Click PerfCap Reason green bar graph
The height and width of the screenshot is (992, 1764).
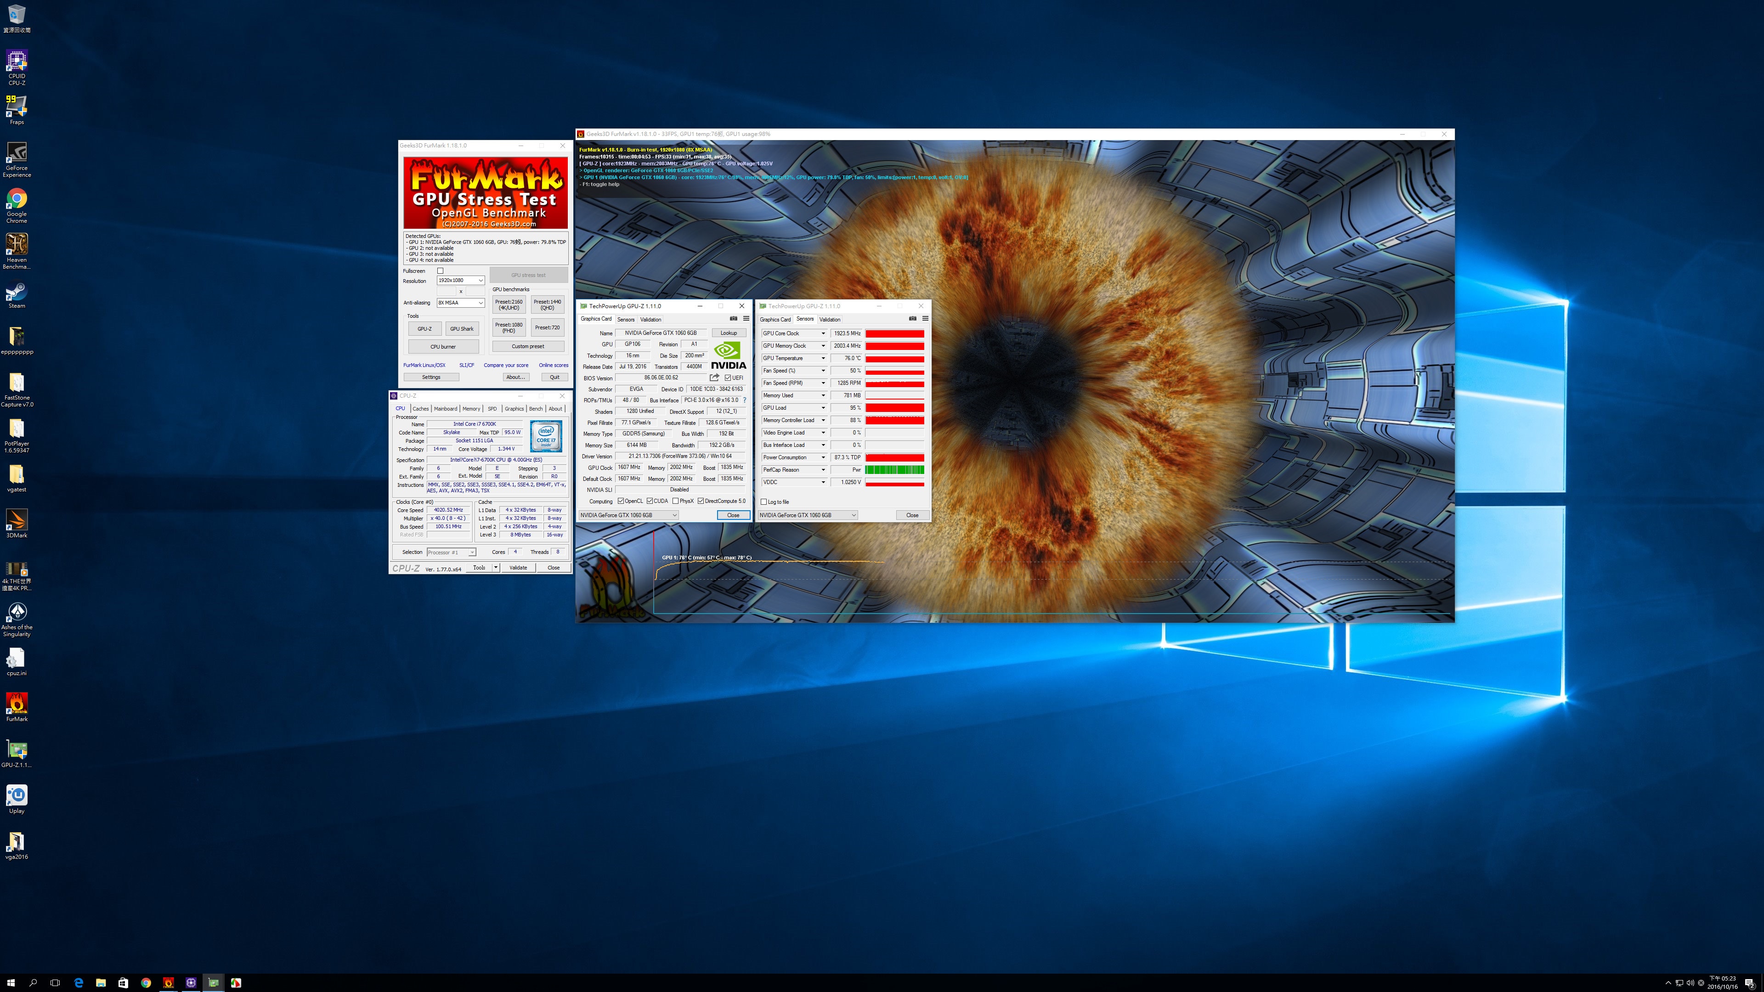894,470
